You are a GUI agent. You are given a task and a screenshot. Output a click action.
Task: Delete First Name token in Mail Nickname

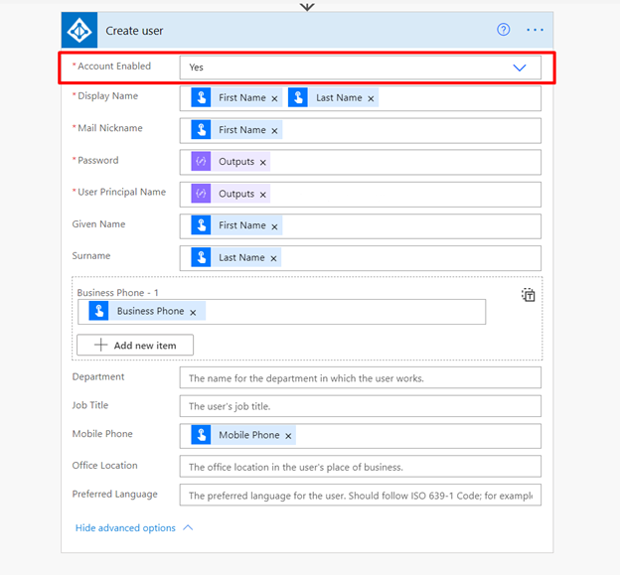[274, 130]
